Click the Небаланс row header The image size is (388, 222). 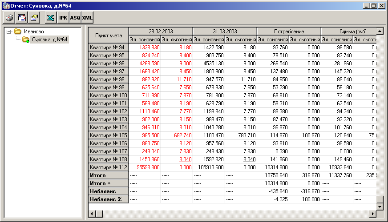click(x=109, y=191)
